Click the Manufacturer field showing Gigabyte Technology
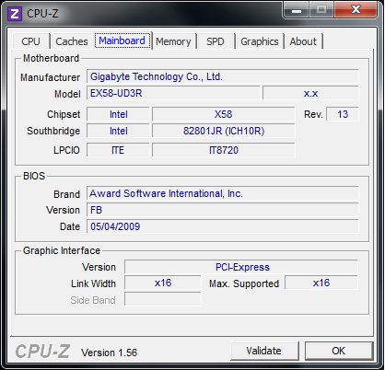Image resolution: width=385 pixels, height=370 pixels. point(223,76)
